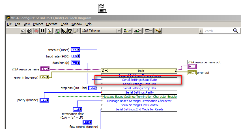Open the Operate menu

pyautogui.click(x=52, y=24)
